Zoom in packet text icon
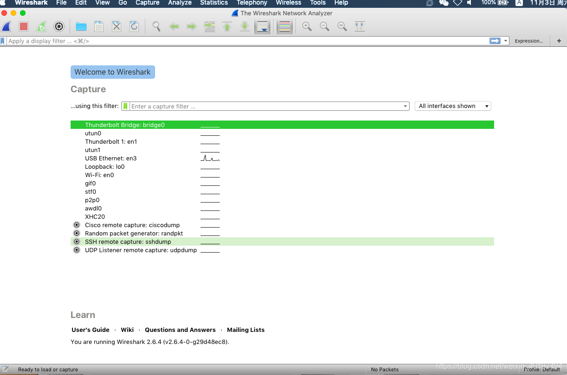The height and width of the screenshot is (375, 567). click(307, 26)
